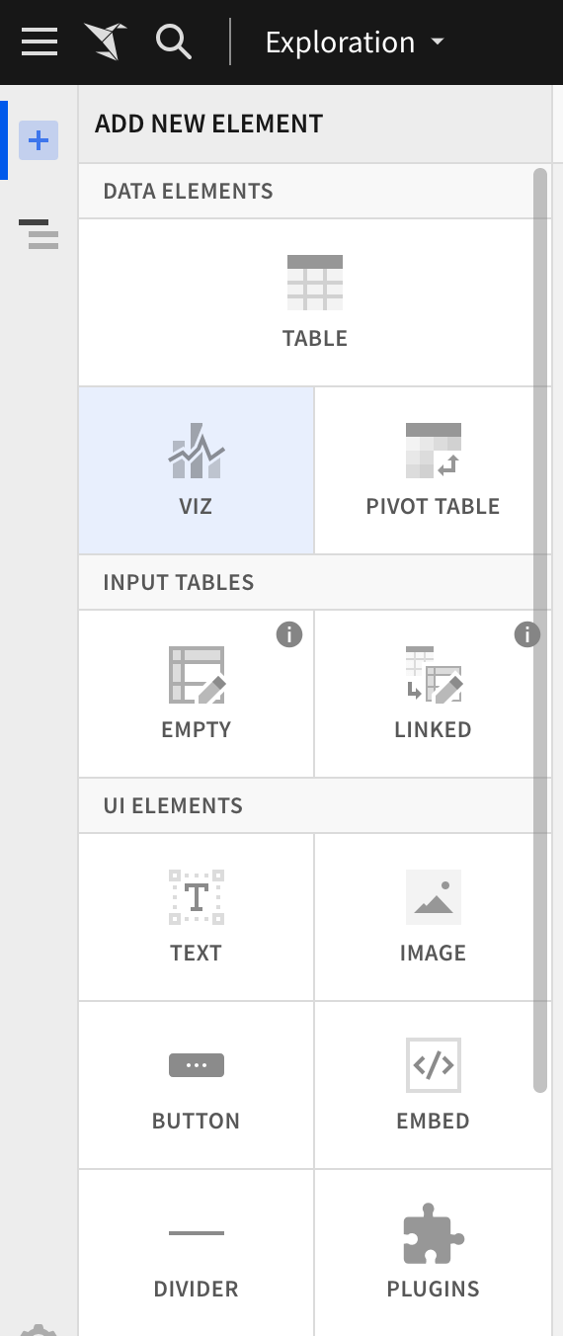Expand the Exploration dropdown
Image resolution: width=563 pixels, height=1336 pixels.
(355, 42)
